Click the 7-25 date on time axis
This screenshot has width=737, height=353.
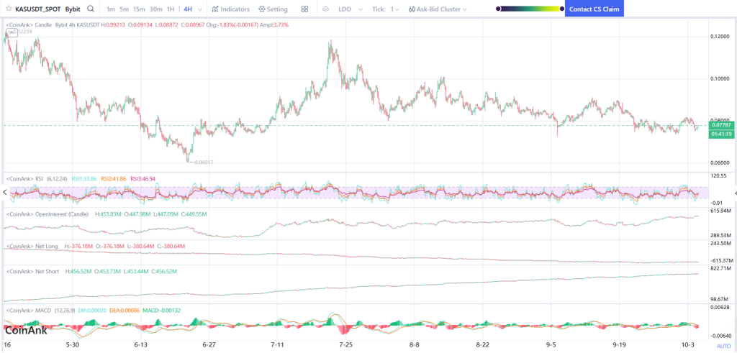[346, 344]
